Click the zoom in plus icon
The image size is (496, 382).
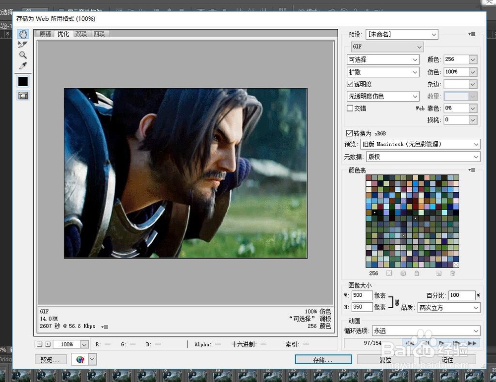tap(48, 344)
